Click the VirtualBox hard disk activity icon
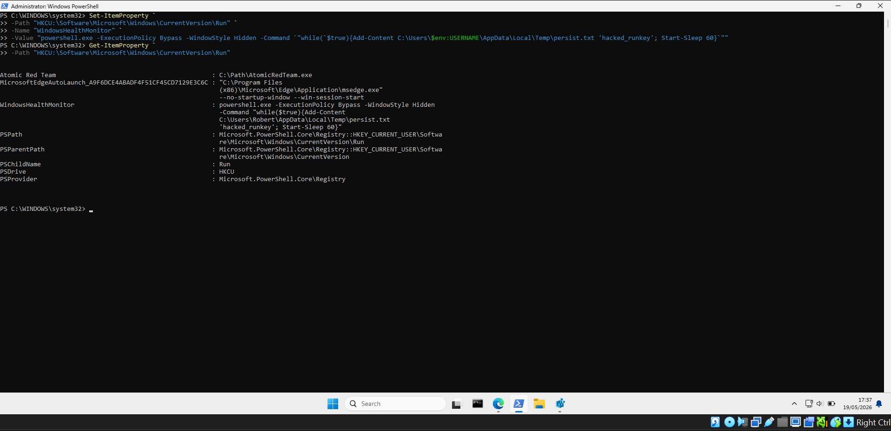The image size is (891, 431). point(715,422)
